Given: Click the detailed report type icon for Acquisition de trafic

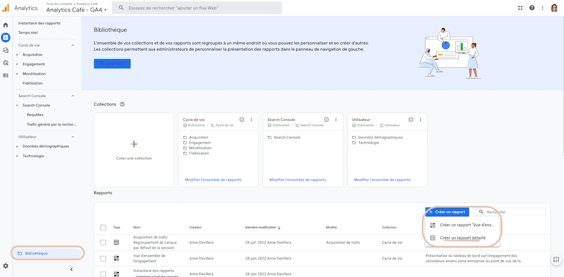Looking at the screenshot, I should tap(116, 243).
